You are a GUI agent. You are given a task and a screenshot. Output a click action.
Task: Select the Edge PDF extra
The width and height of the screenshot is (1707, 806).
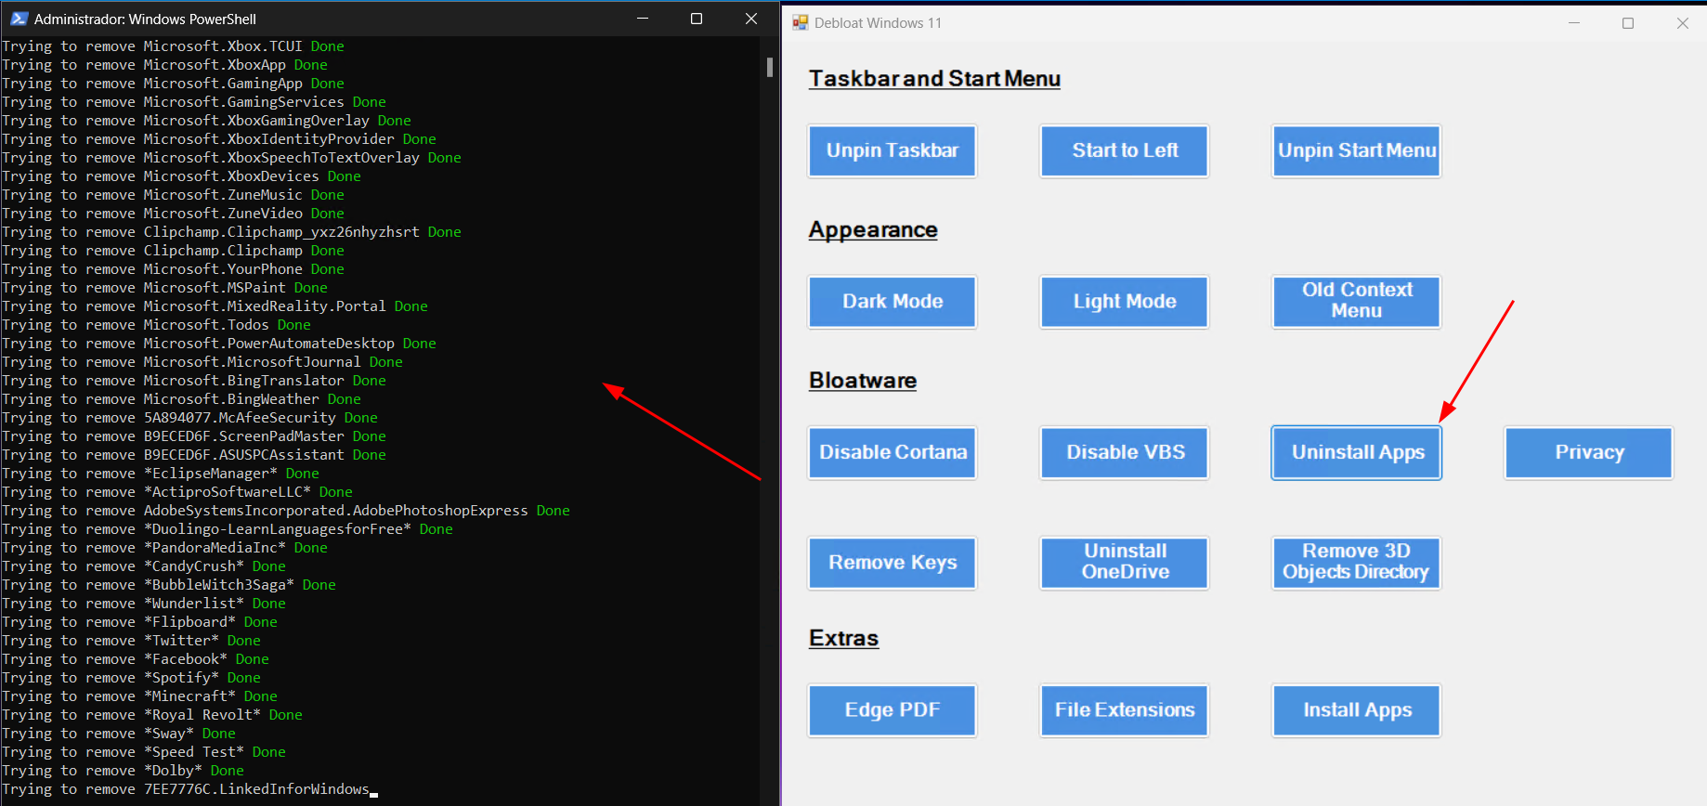[x=892, y=710]
